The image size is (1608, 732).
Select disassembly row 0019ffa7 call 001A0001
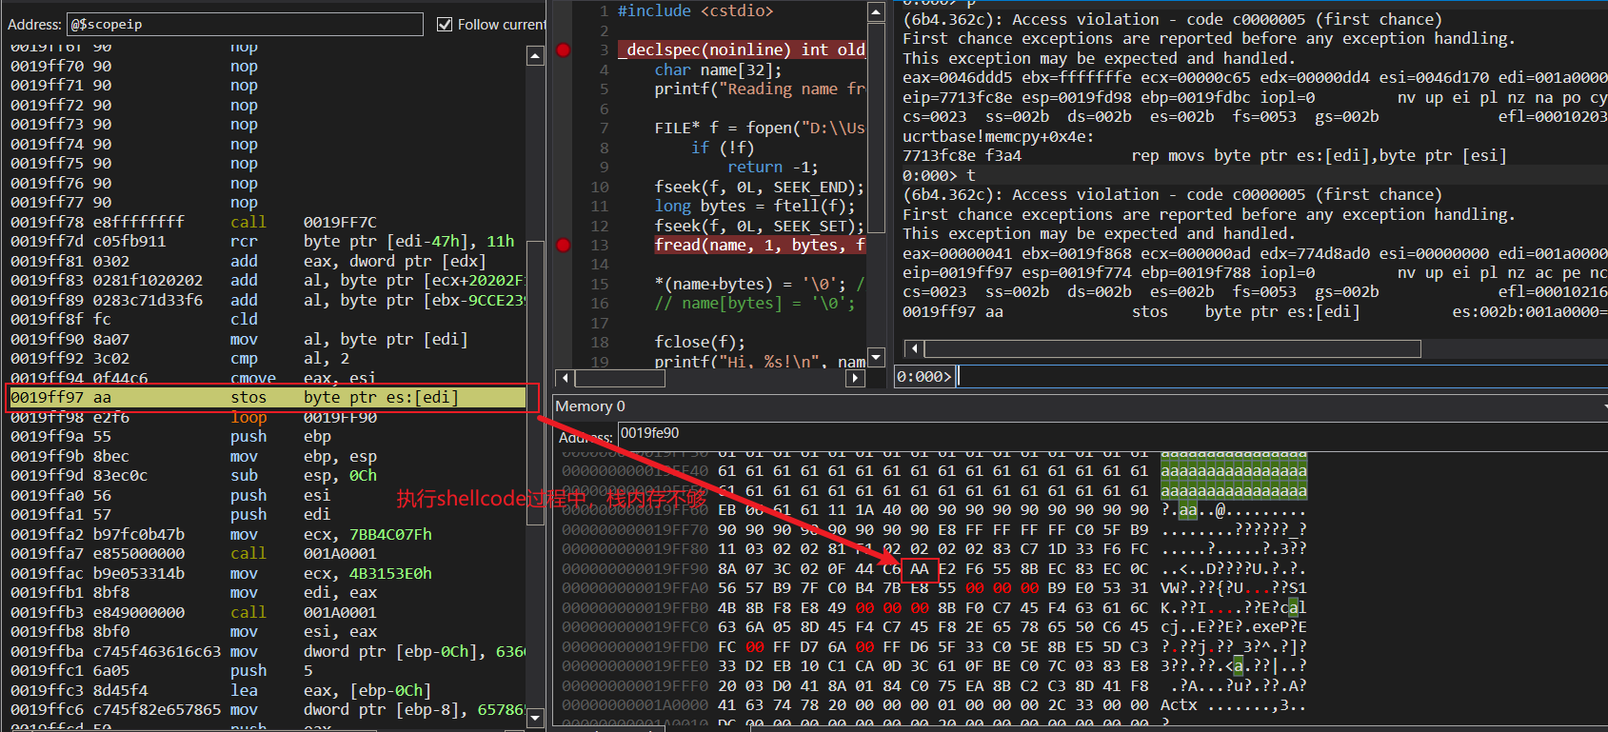click(268, 553)
